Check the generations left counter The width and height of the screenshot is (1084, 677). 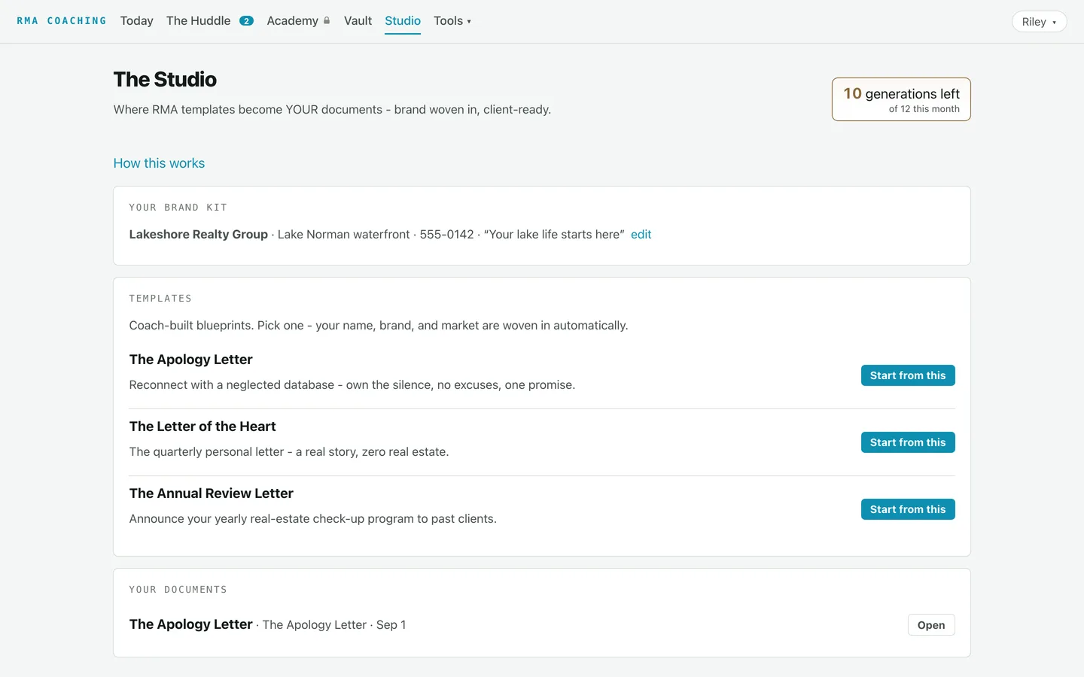click(901, 99)
